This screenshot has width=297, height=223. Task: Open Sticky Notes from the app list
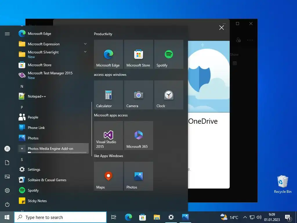click(53, 201)
